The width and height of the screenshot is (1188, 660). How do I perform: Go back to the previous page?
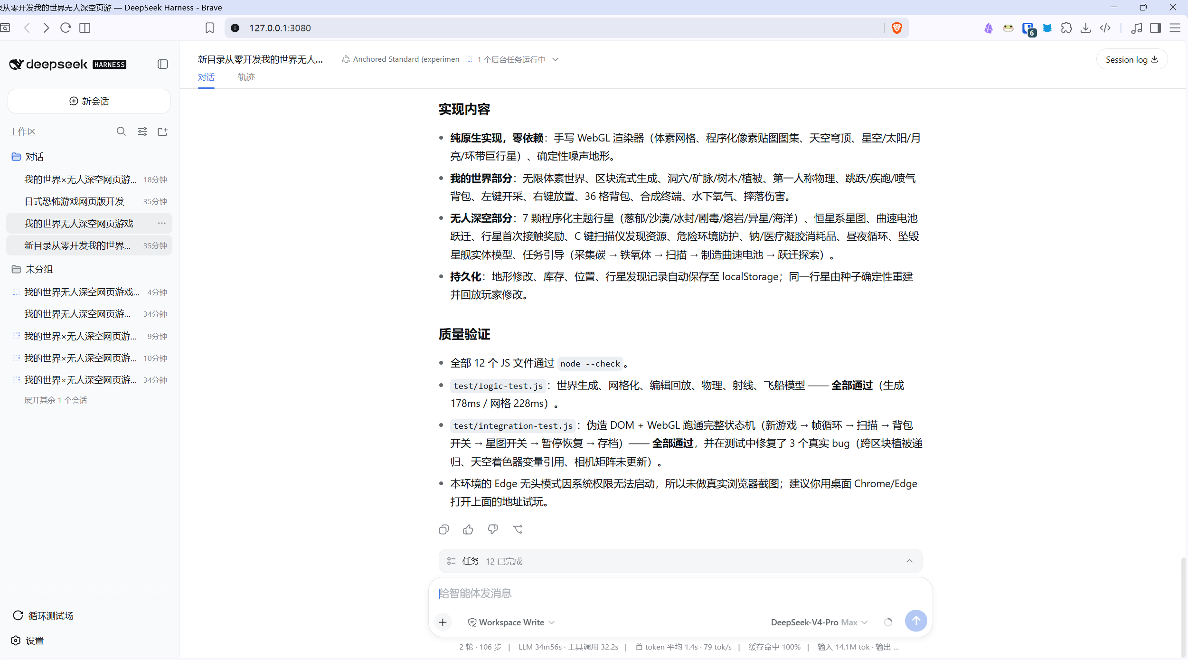click(x=27, y=28)
